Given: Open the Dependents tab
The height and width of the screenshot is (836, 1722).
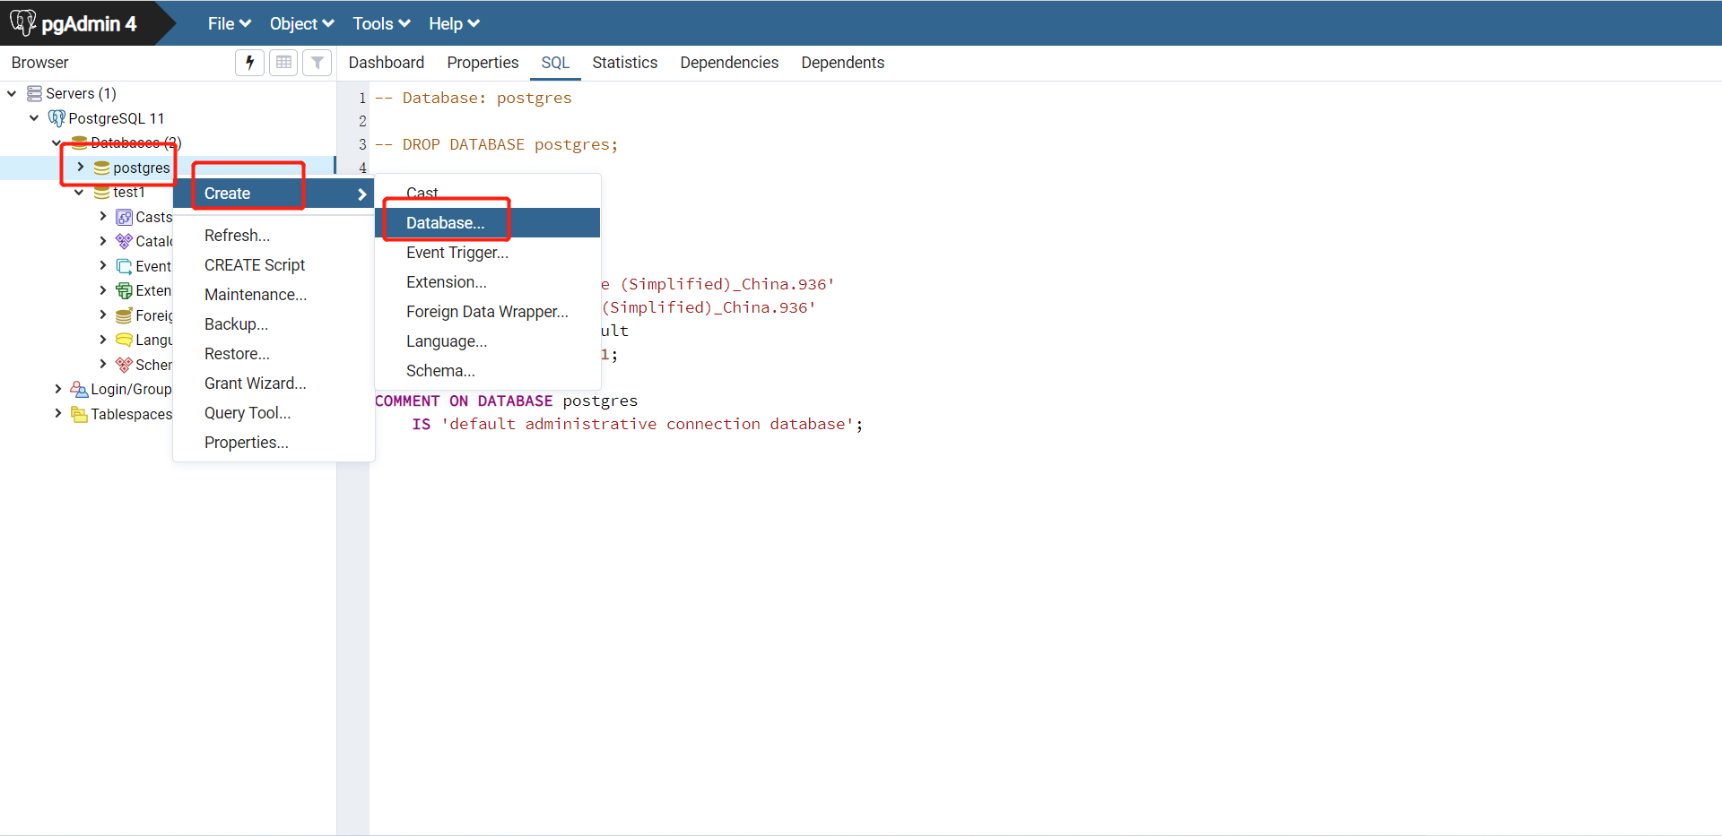Looking at the screenshot, I should [x=843, y=63].
